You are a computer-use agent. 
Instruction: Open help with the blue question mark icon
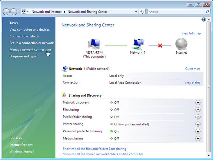[204, 20]
